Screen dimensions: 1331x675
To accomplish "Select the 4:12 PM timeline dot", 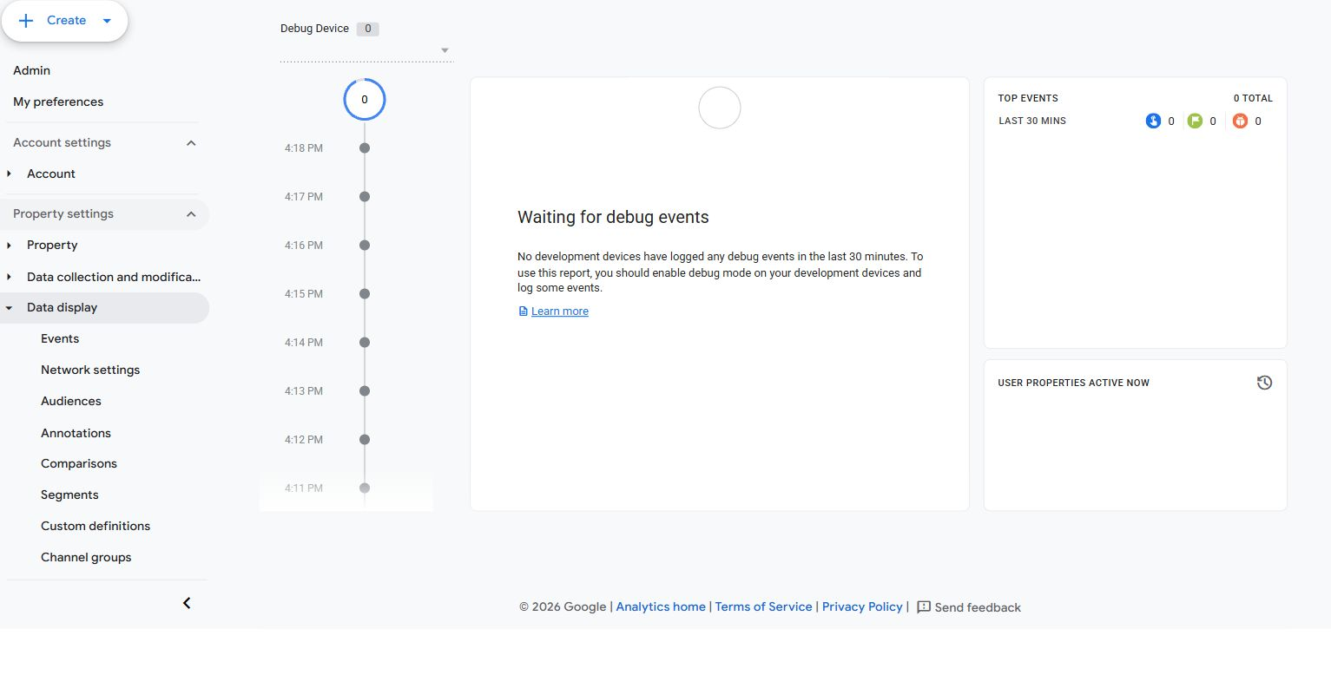I will (x=365, y=440).
